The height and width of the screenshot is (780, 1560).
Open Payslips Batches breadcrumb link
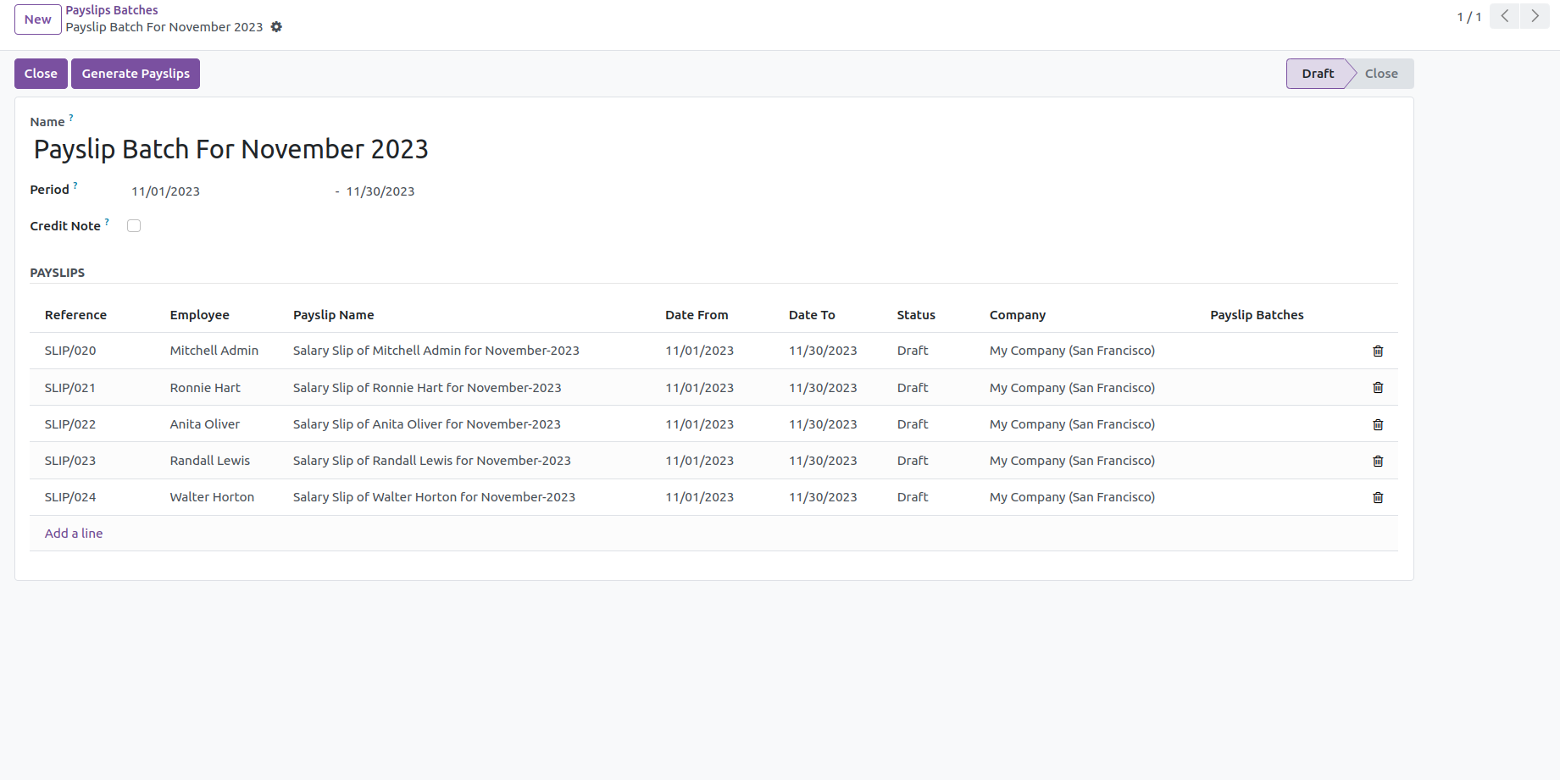[112, 10]
